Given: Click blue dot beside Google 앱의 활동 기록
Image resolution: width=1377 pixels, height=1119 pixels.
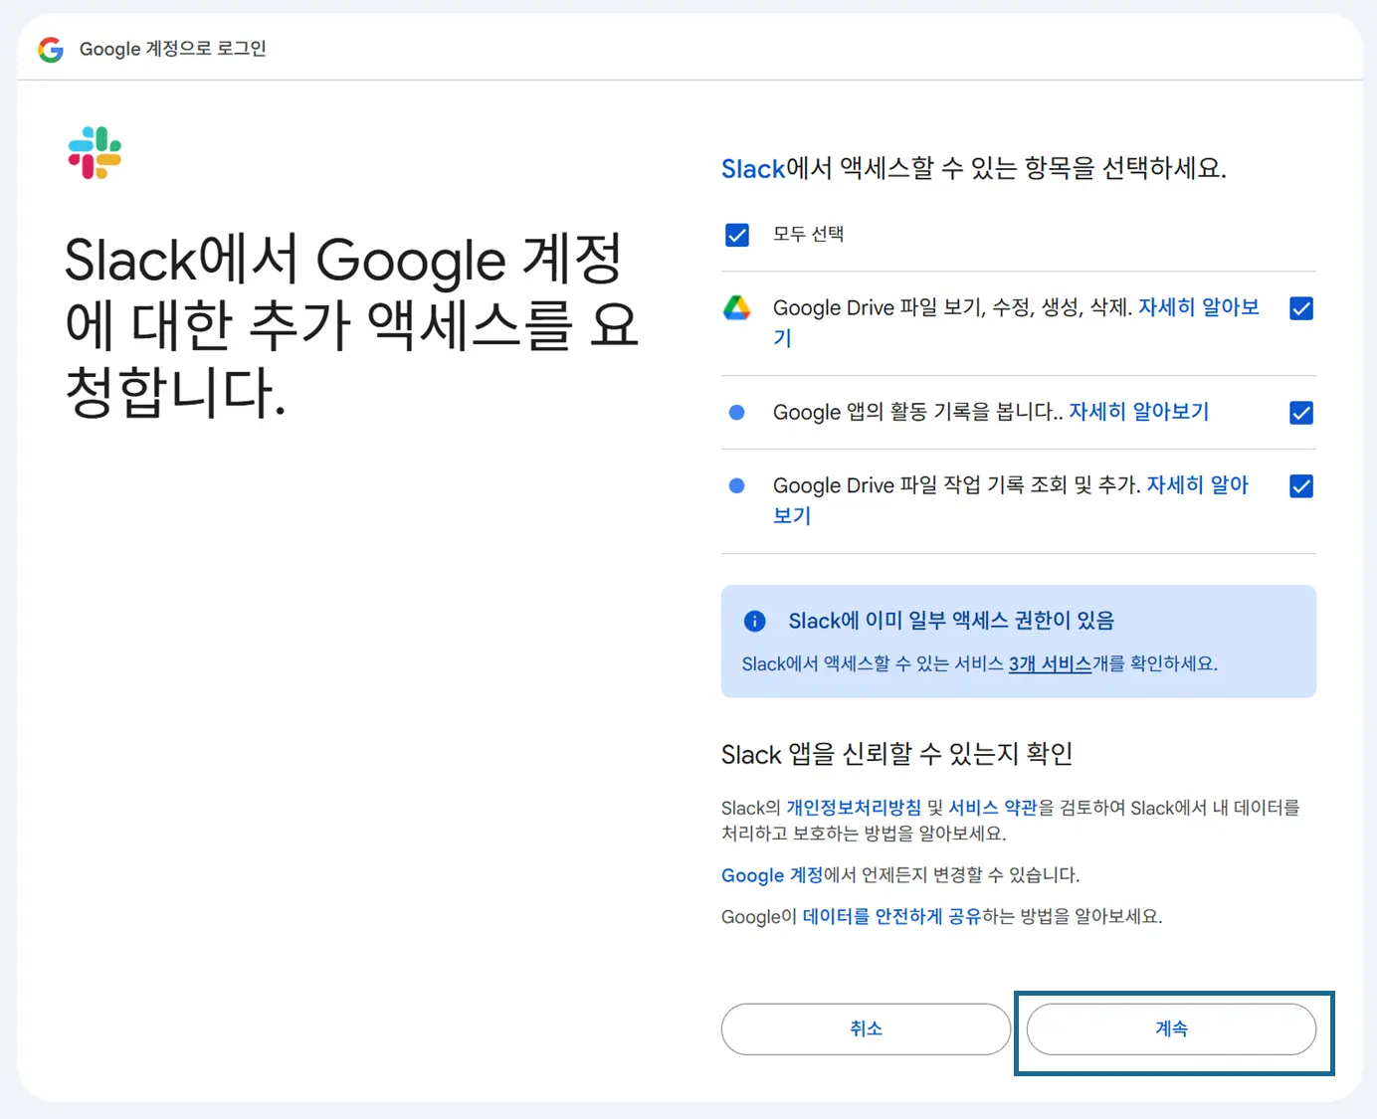Looking at the screenshot, I should [736, 413].
